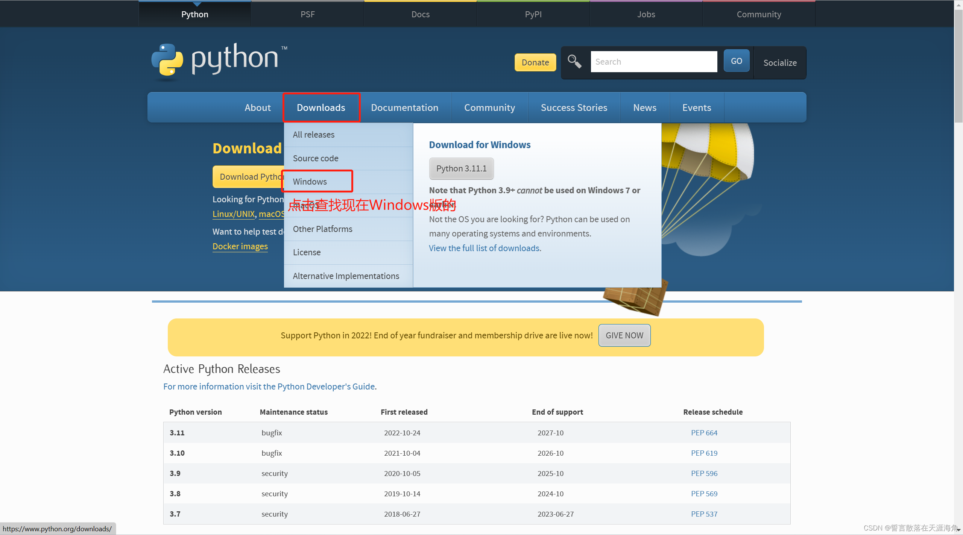This screenshot has height=535, width=963.
Task: Click the Maintenance status column header
Action: pos(293,412)
